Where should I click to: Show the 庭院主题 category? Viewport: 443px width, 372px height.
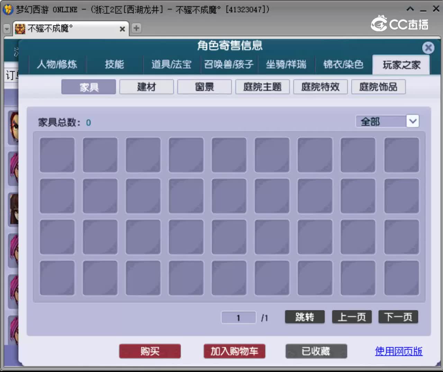coord(262,87)
